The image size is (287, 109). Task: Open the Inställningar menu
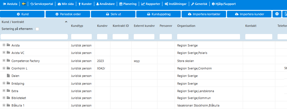(175, 4)
